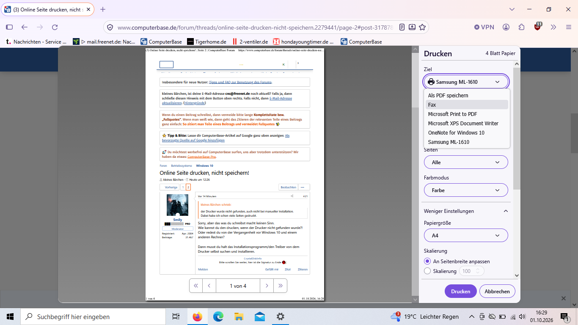Click the Skalierung percent field

(471, 271)
